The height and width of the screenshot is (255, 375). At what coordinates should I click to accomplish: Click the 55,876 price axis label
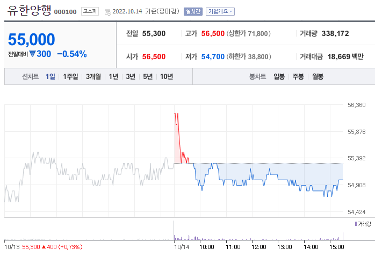coord(357,132)
